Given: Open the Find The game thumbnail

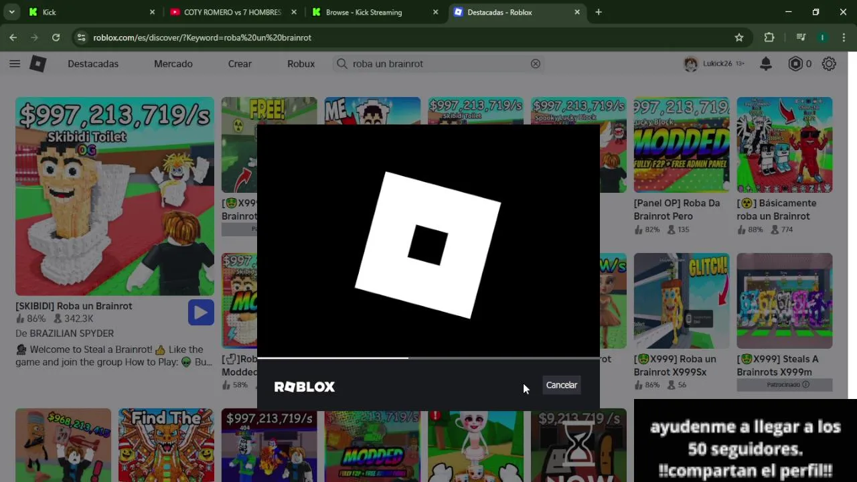Looking at the screenshot, I should pos(166,445).
